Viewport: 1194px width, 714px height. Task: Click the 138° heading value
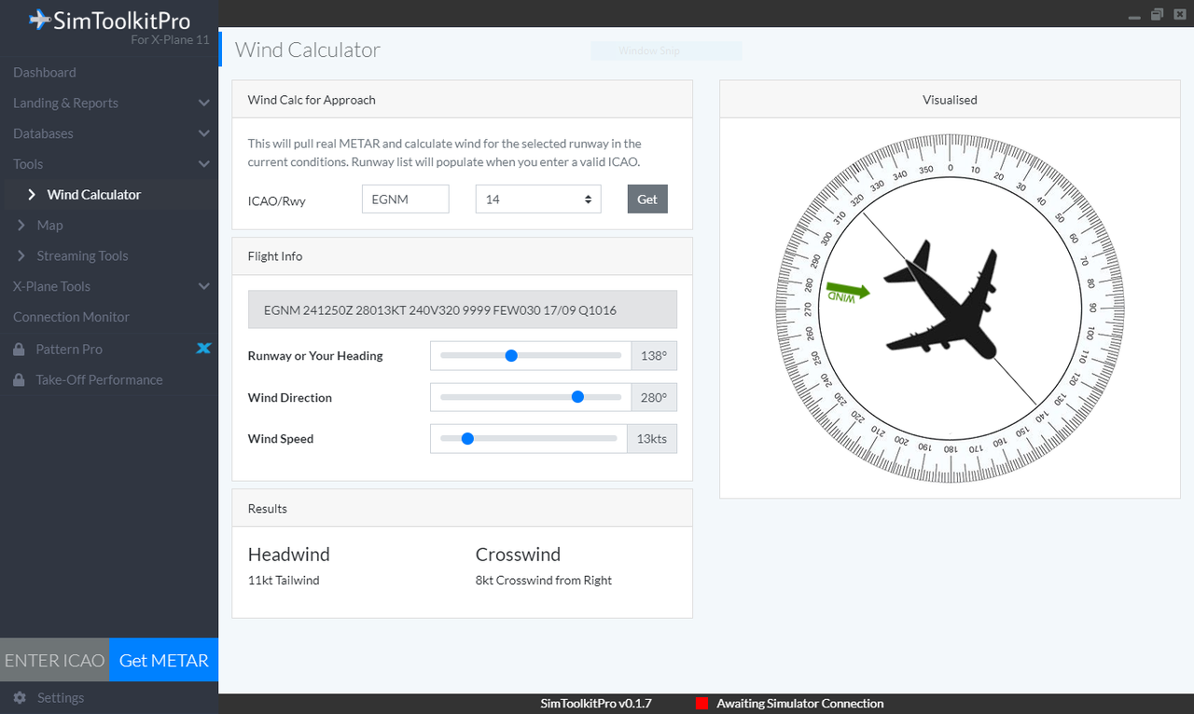[654, 356]
